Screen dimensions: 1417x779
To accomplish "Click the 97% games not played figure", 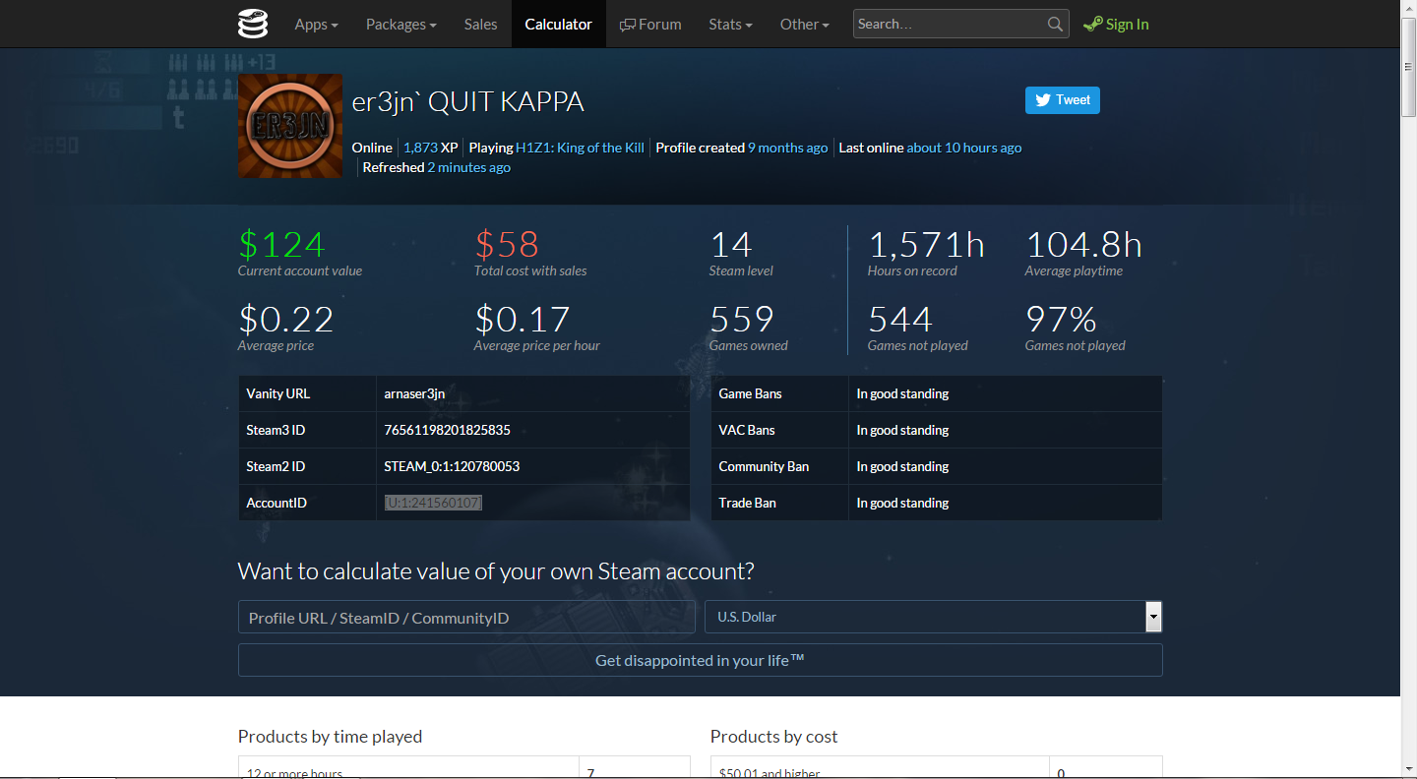I will [1061, 319].
